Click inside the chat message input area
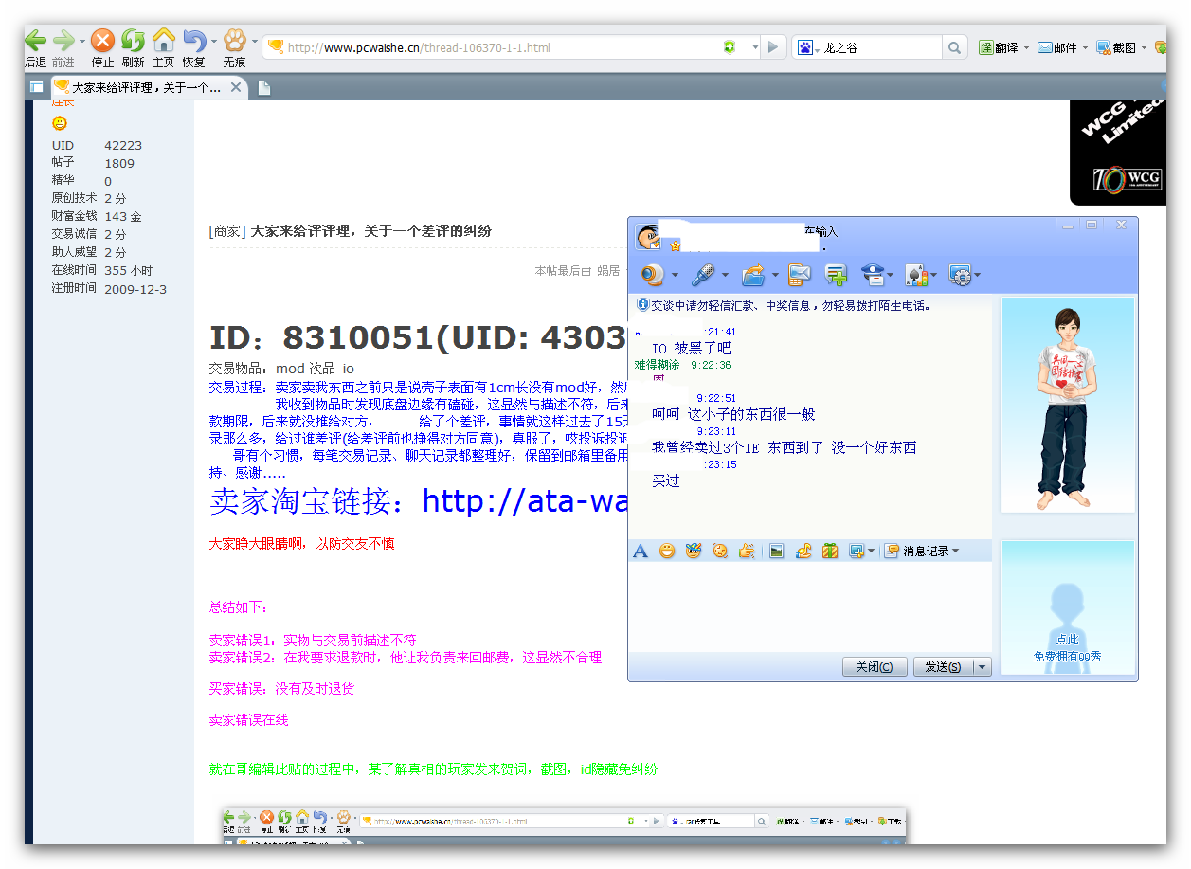The image size is (1191, 869). click(x=810, y=606)
